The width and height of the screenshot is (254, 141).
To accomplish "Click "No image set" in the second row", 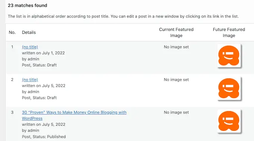I will pos(176,80).
